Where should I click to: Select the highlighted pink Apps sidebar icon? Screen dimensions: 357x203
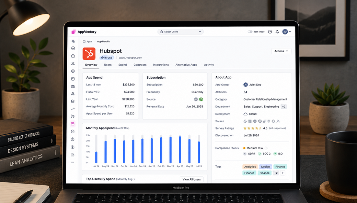click(73, 124)
